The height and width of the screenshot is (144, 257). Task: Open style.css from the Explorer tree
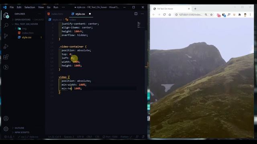tap(27, 37)
